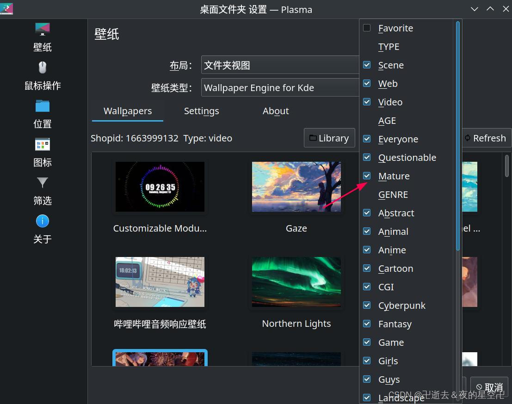This screenshot has height=404, width=512.
Task: Select the 筛选 filter icon
Action: tap(42, 183)
